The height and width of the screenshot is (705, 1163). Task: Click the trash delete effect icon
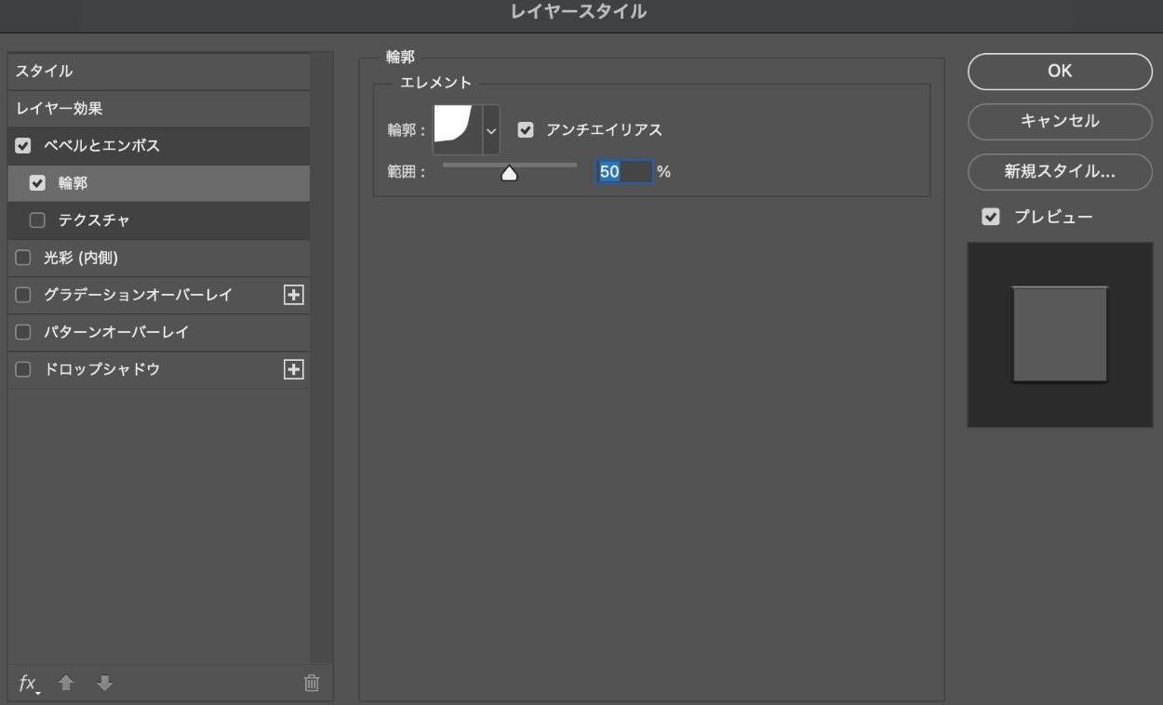pos(312,684)
